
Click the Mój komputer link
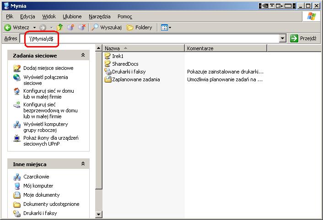38,186
